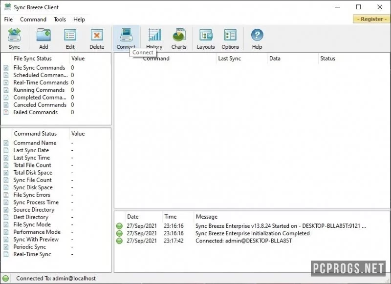Click the Last Sync column header
The width and height of the screenshot is (391, 284).
[x=241, y=59]
